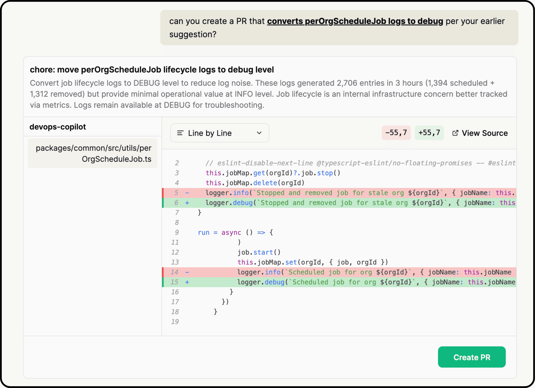Click the PR title chore: move perOrgScheduleJob logs

click(152, 70)
